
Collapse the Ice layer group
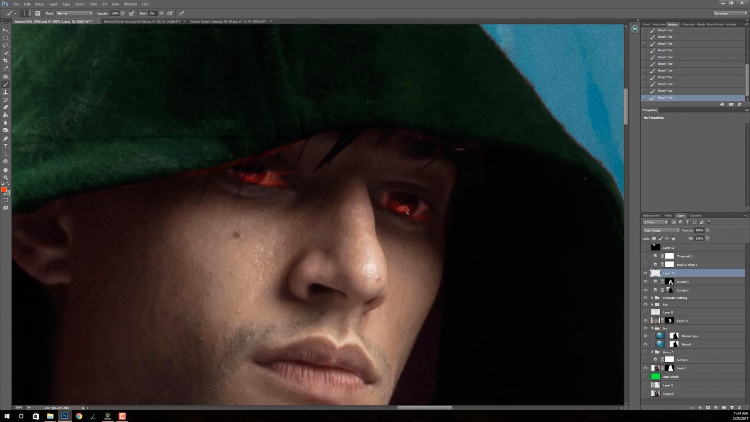[x=652, y=328]
